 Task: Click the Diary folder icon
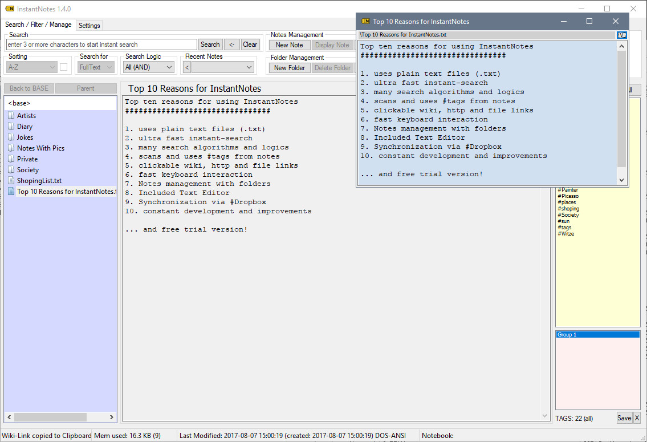pos(11,126)
